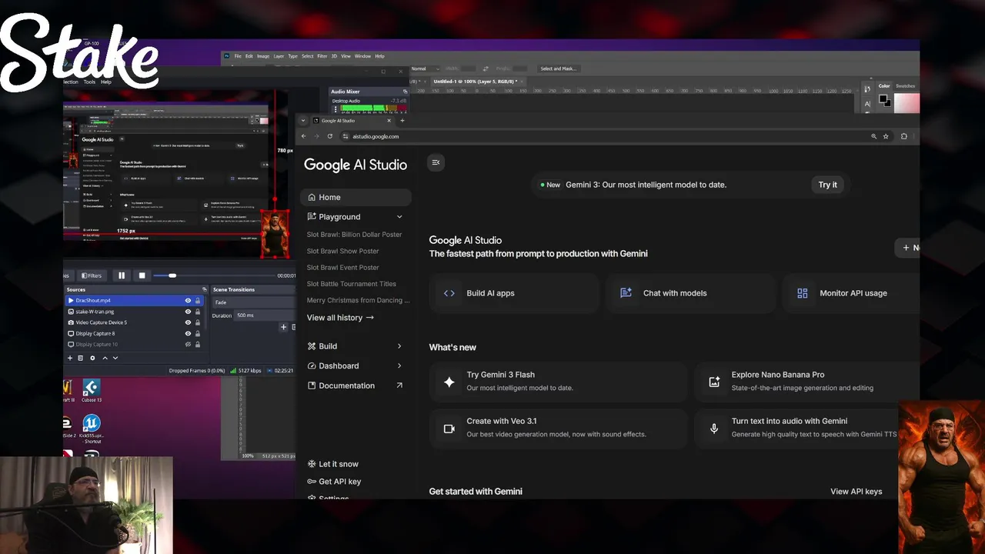The width and height of the screenshot is (985, 554).
Task: Click View API keys link
Action: 856,491
